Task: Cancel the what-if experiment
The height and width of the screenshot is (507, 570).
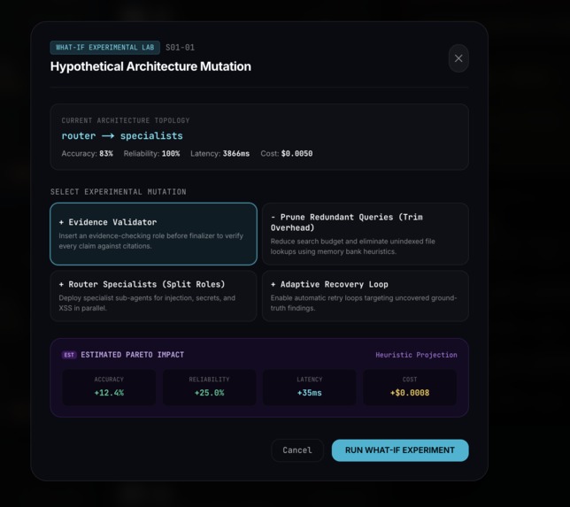Action: 297,450
